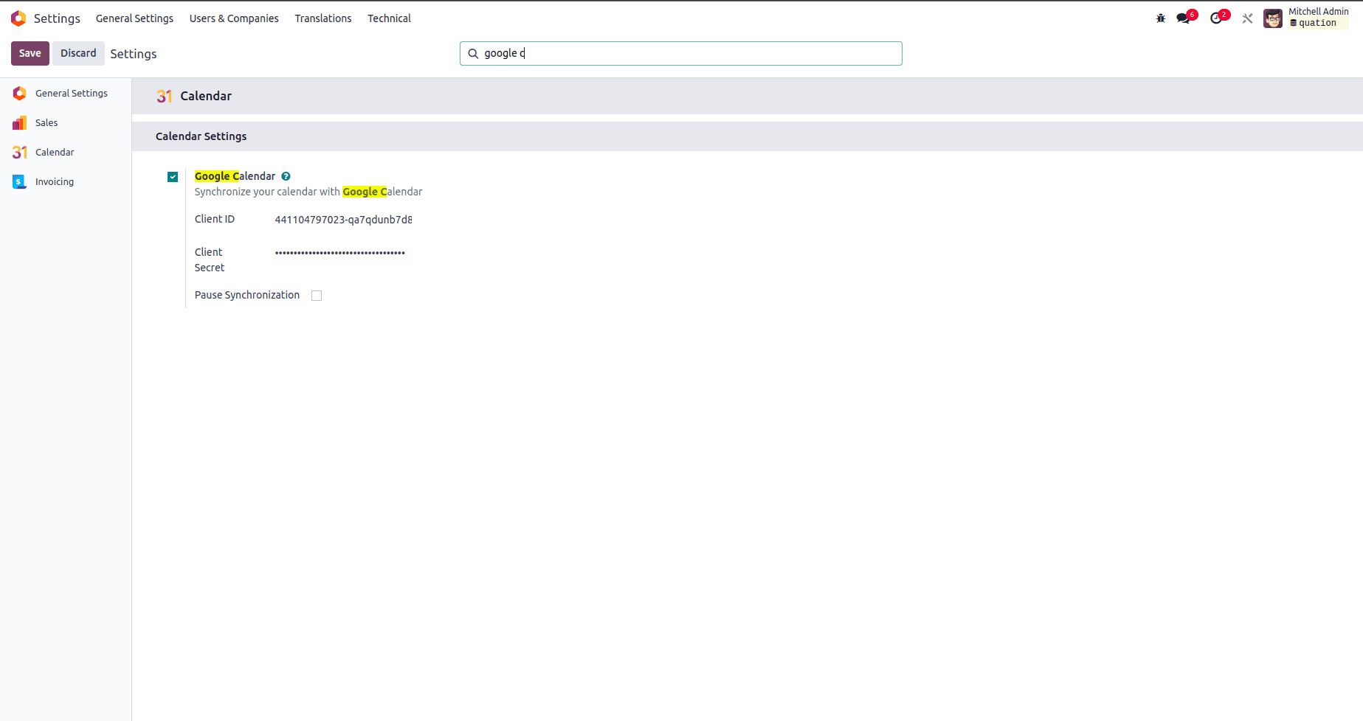Open the Users & Companies menu

coord(234,18)
